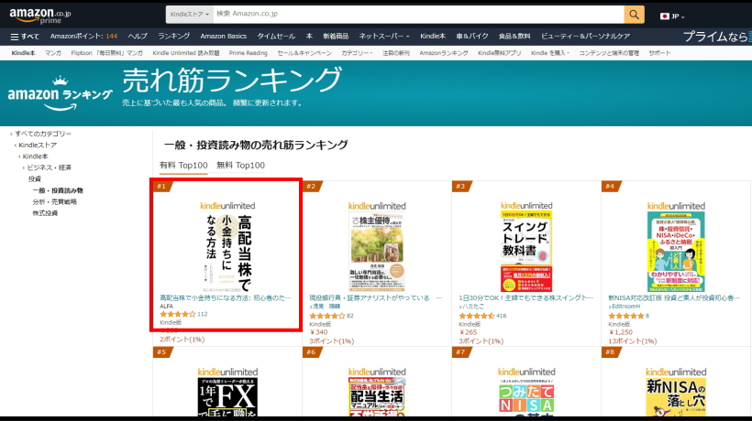752x421 pixels.
Task: Select ビジネス・経済 category
Action: [49, 167]
